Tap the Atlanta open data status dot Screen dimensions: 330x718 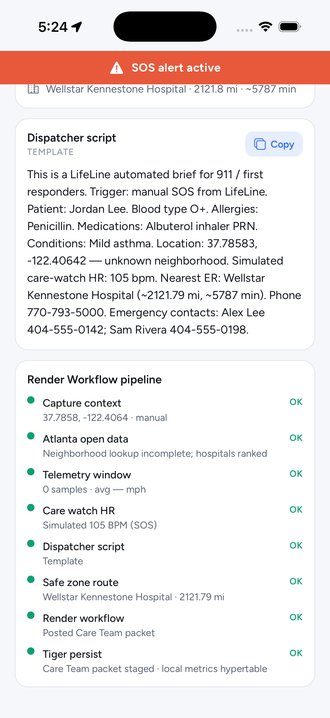[31, 436]
